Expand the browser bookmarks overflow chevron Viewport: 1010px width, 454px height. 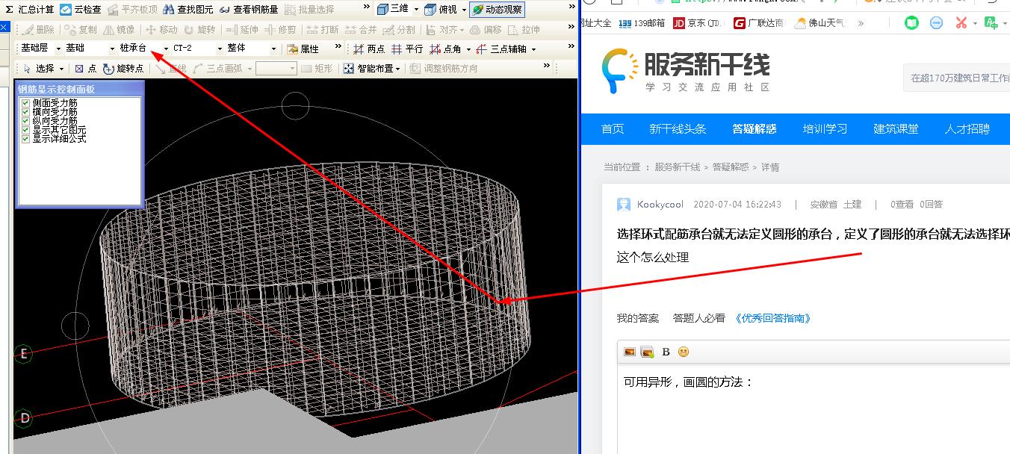pos(861,23)
